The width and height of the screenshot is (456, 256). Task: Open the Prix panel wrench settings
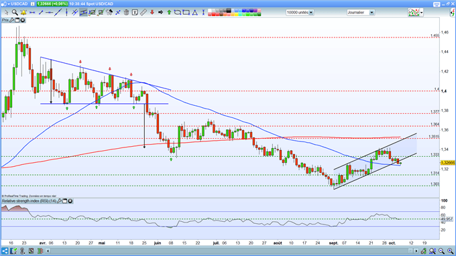click(x=11, y=20)
